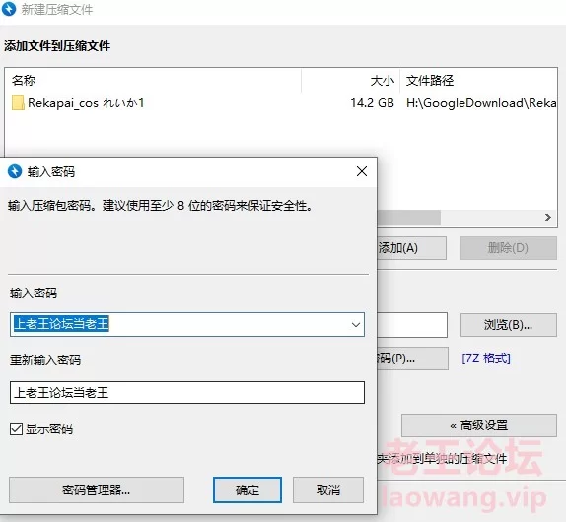Cancel the dialog with 取消 button
The height and width of the screenshot is (522, 566).
(x=328, y=489)
